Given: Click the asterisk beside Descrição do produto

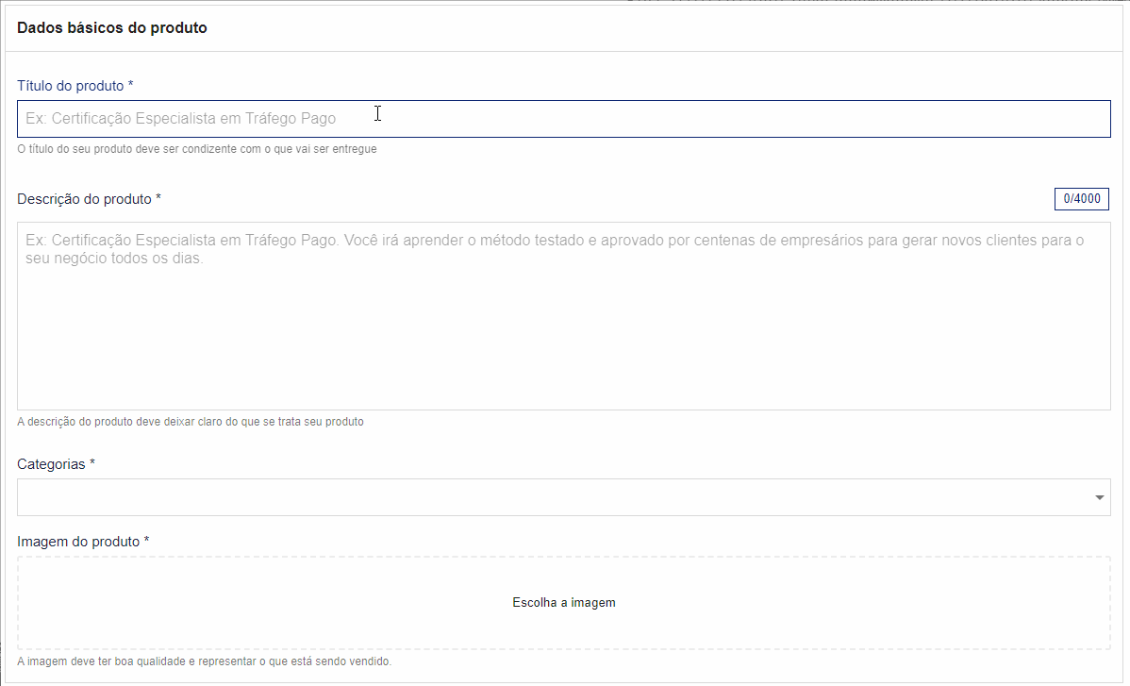Looking at the screenshot, I should (158, 199).
